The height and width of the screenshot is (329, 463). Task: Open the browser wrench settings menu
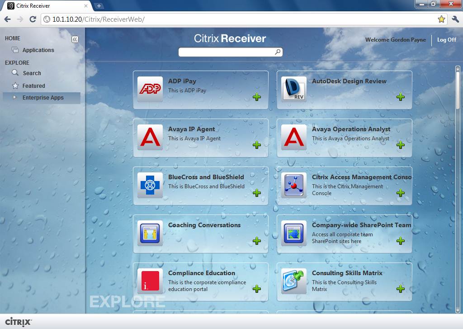click(455, 19)
